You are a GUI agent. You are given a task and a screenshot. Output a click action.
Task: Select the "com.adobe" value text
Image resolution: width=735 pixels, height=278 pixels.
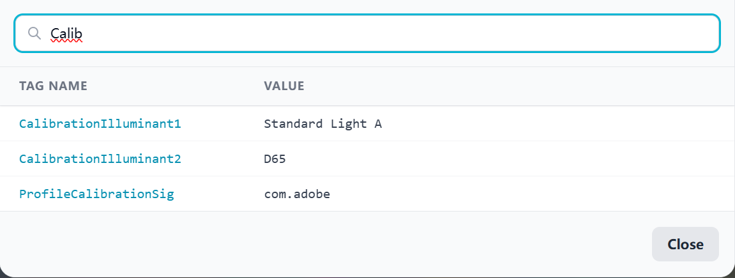[297, 194]
